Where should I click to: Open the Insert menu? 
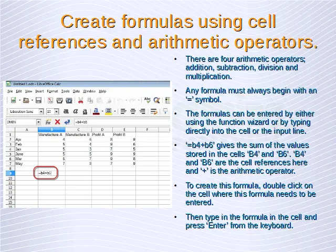tap(38, 91)
